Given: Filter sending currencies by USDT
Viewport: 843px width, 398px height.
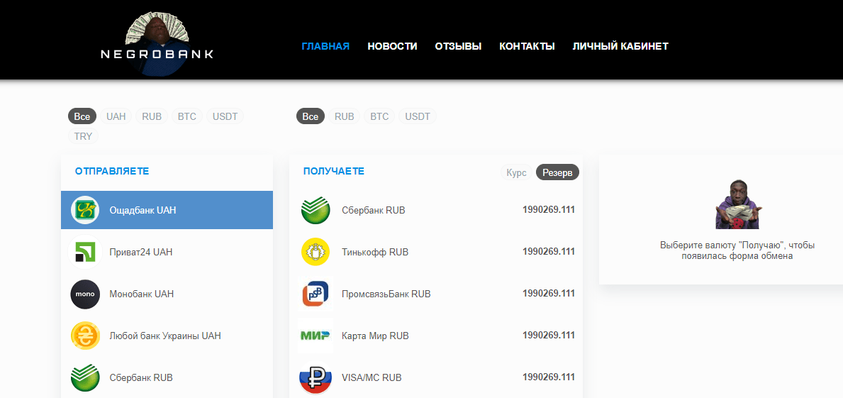Looking at the screenshot, I should (x=225, y=116).
